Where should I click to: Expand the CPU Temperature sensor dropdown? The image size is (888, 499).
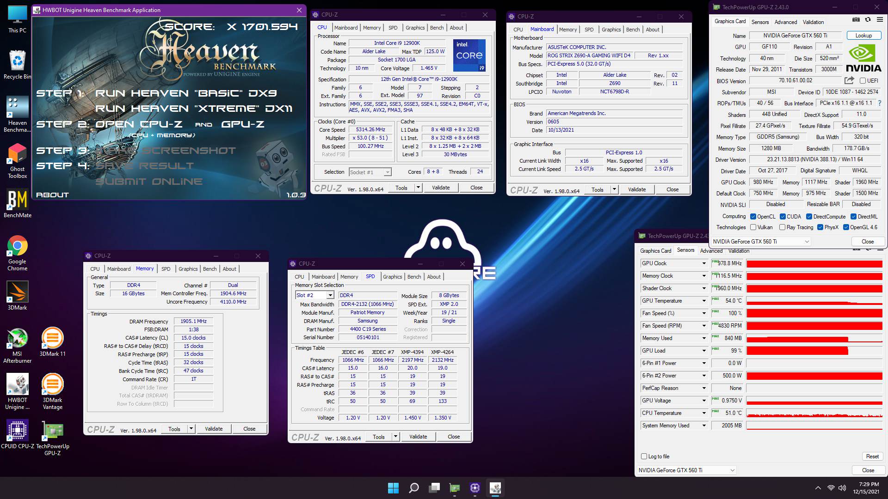click(x=704, y=413)
